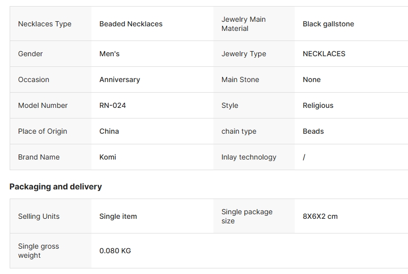Screen dimensions: 408x274
Task: Select the Men's gender value
Action: pyautogui.click(x=110, y=54)
